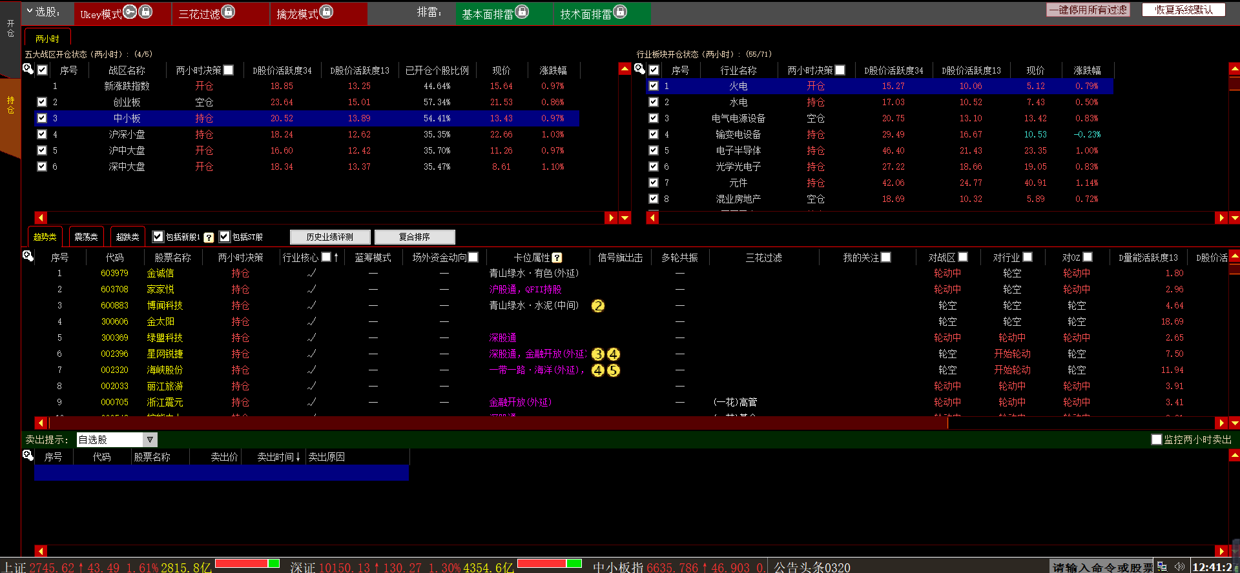Click the lock icon on 基本面排雷
The image size is (1240, 573).
click(522, 12)
